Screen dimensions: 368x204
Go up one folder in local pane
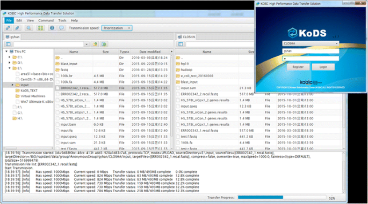pos(95,44)
